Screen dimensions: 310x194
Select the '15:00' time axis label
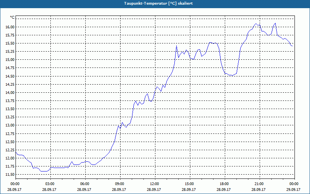click(x=189, y=184)
